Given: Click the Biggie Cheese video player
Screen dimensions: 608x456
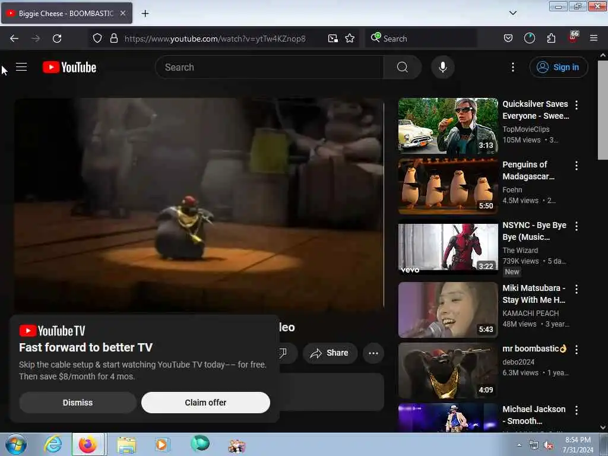Looking at the screenshot, I should coord(199,205).
